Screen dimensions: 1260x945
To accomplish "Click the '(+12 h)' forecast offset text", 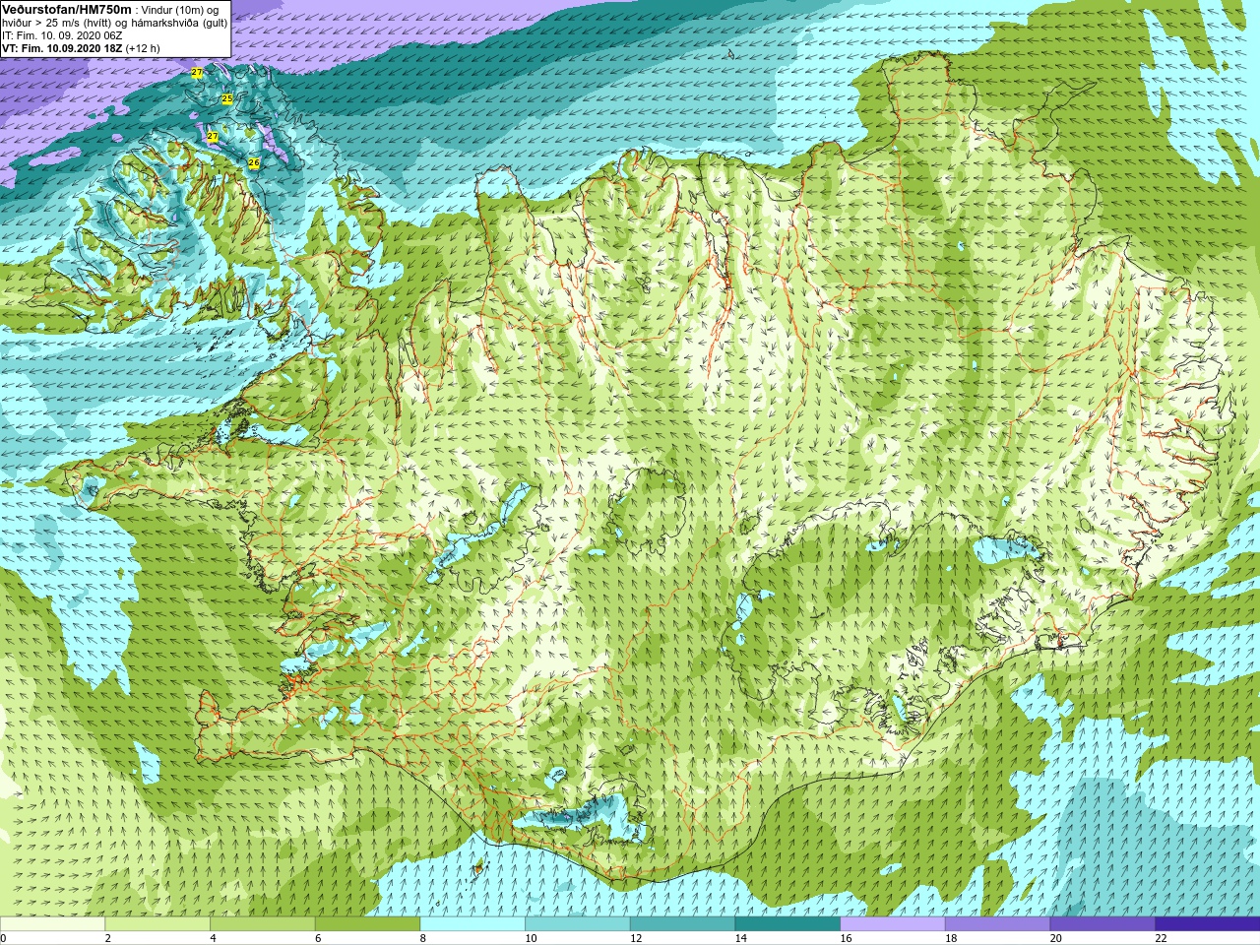I will coord(142,48).
